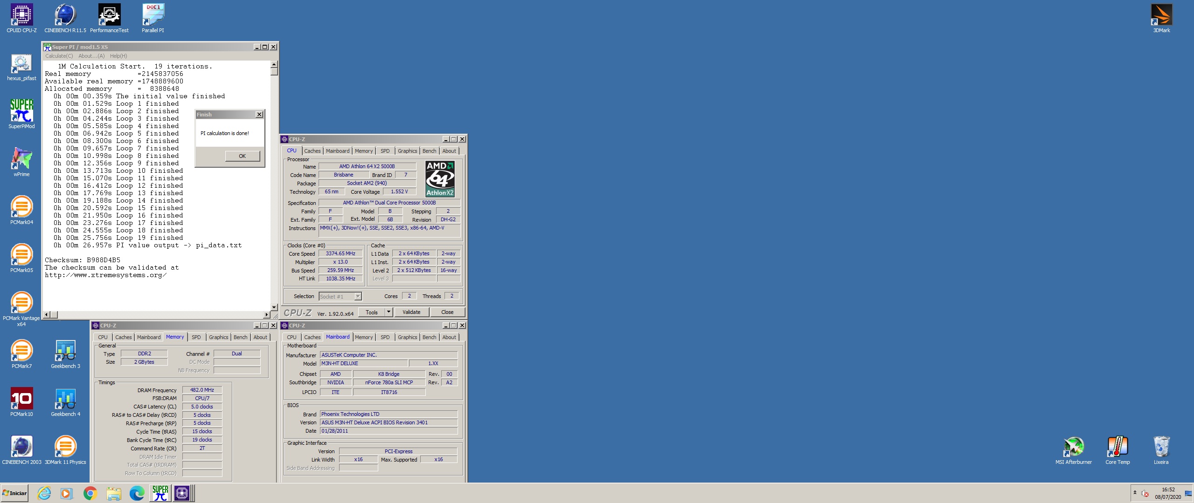The width and height of the screenshot is (1194, 503).
Task: Open About tab in the Mainboard CPU-Z window
Action: [449, 337]
